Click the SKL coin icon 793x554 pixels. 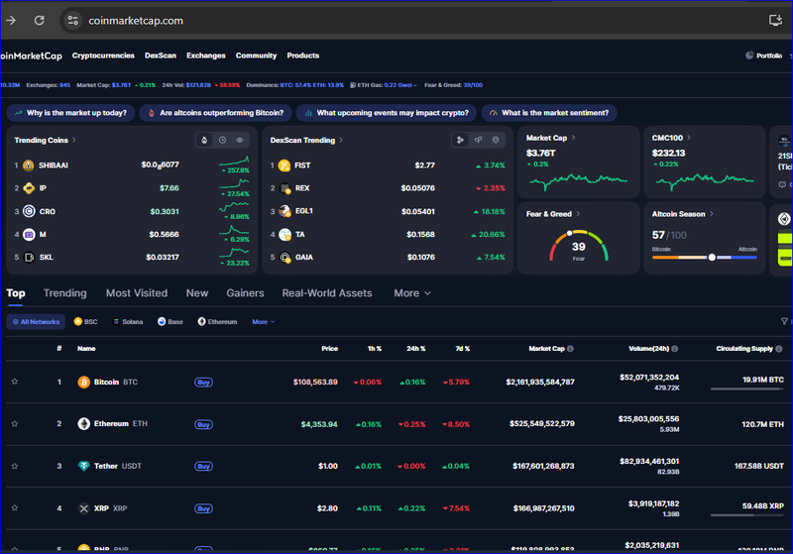point(29,258)
